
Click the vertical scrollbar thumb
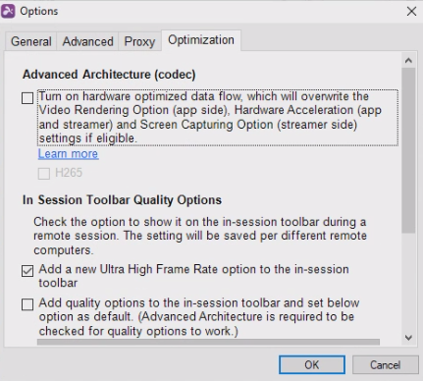(408, 150)
